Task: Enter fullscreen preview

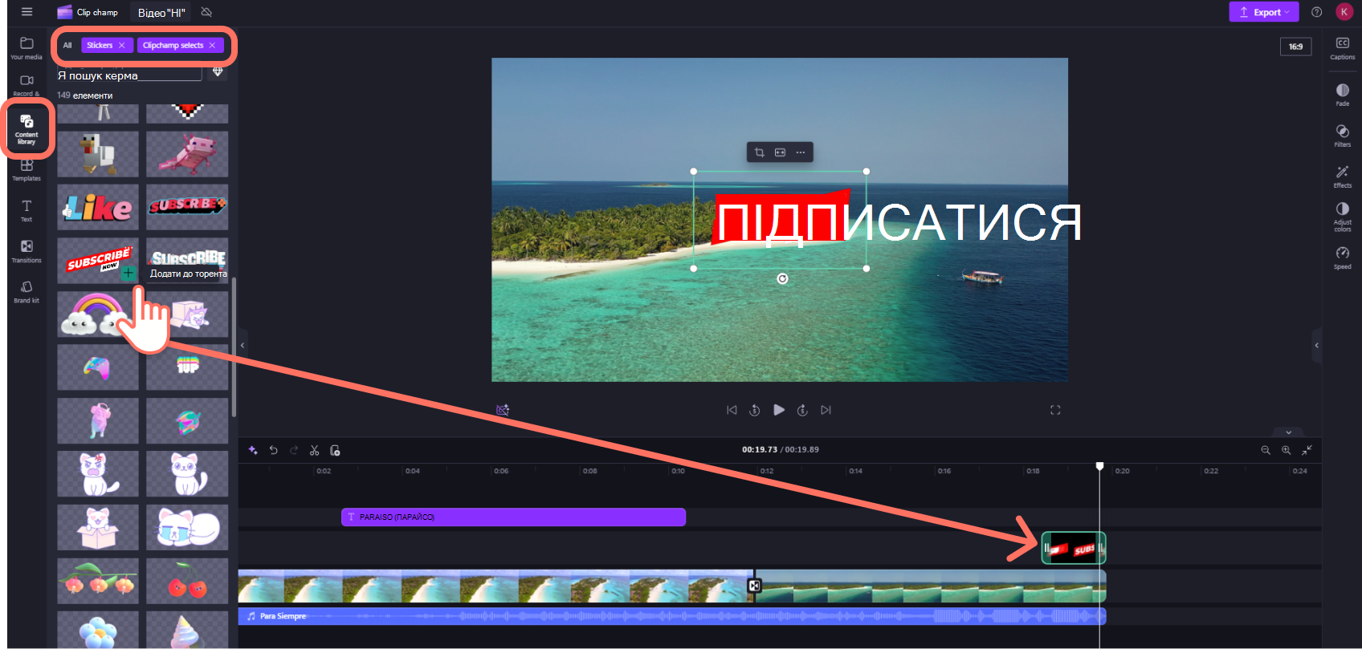Action: (1055, 410)
